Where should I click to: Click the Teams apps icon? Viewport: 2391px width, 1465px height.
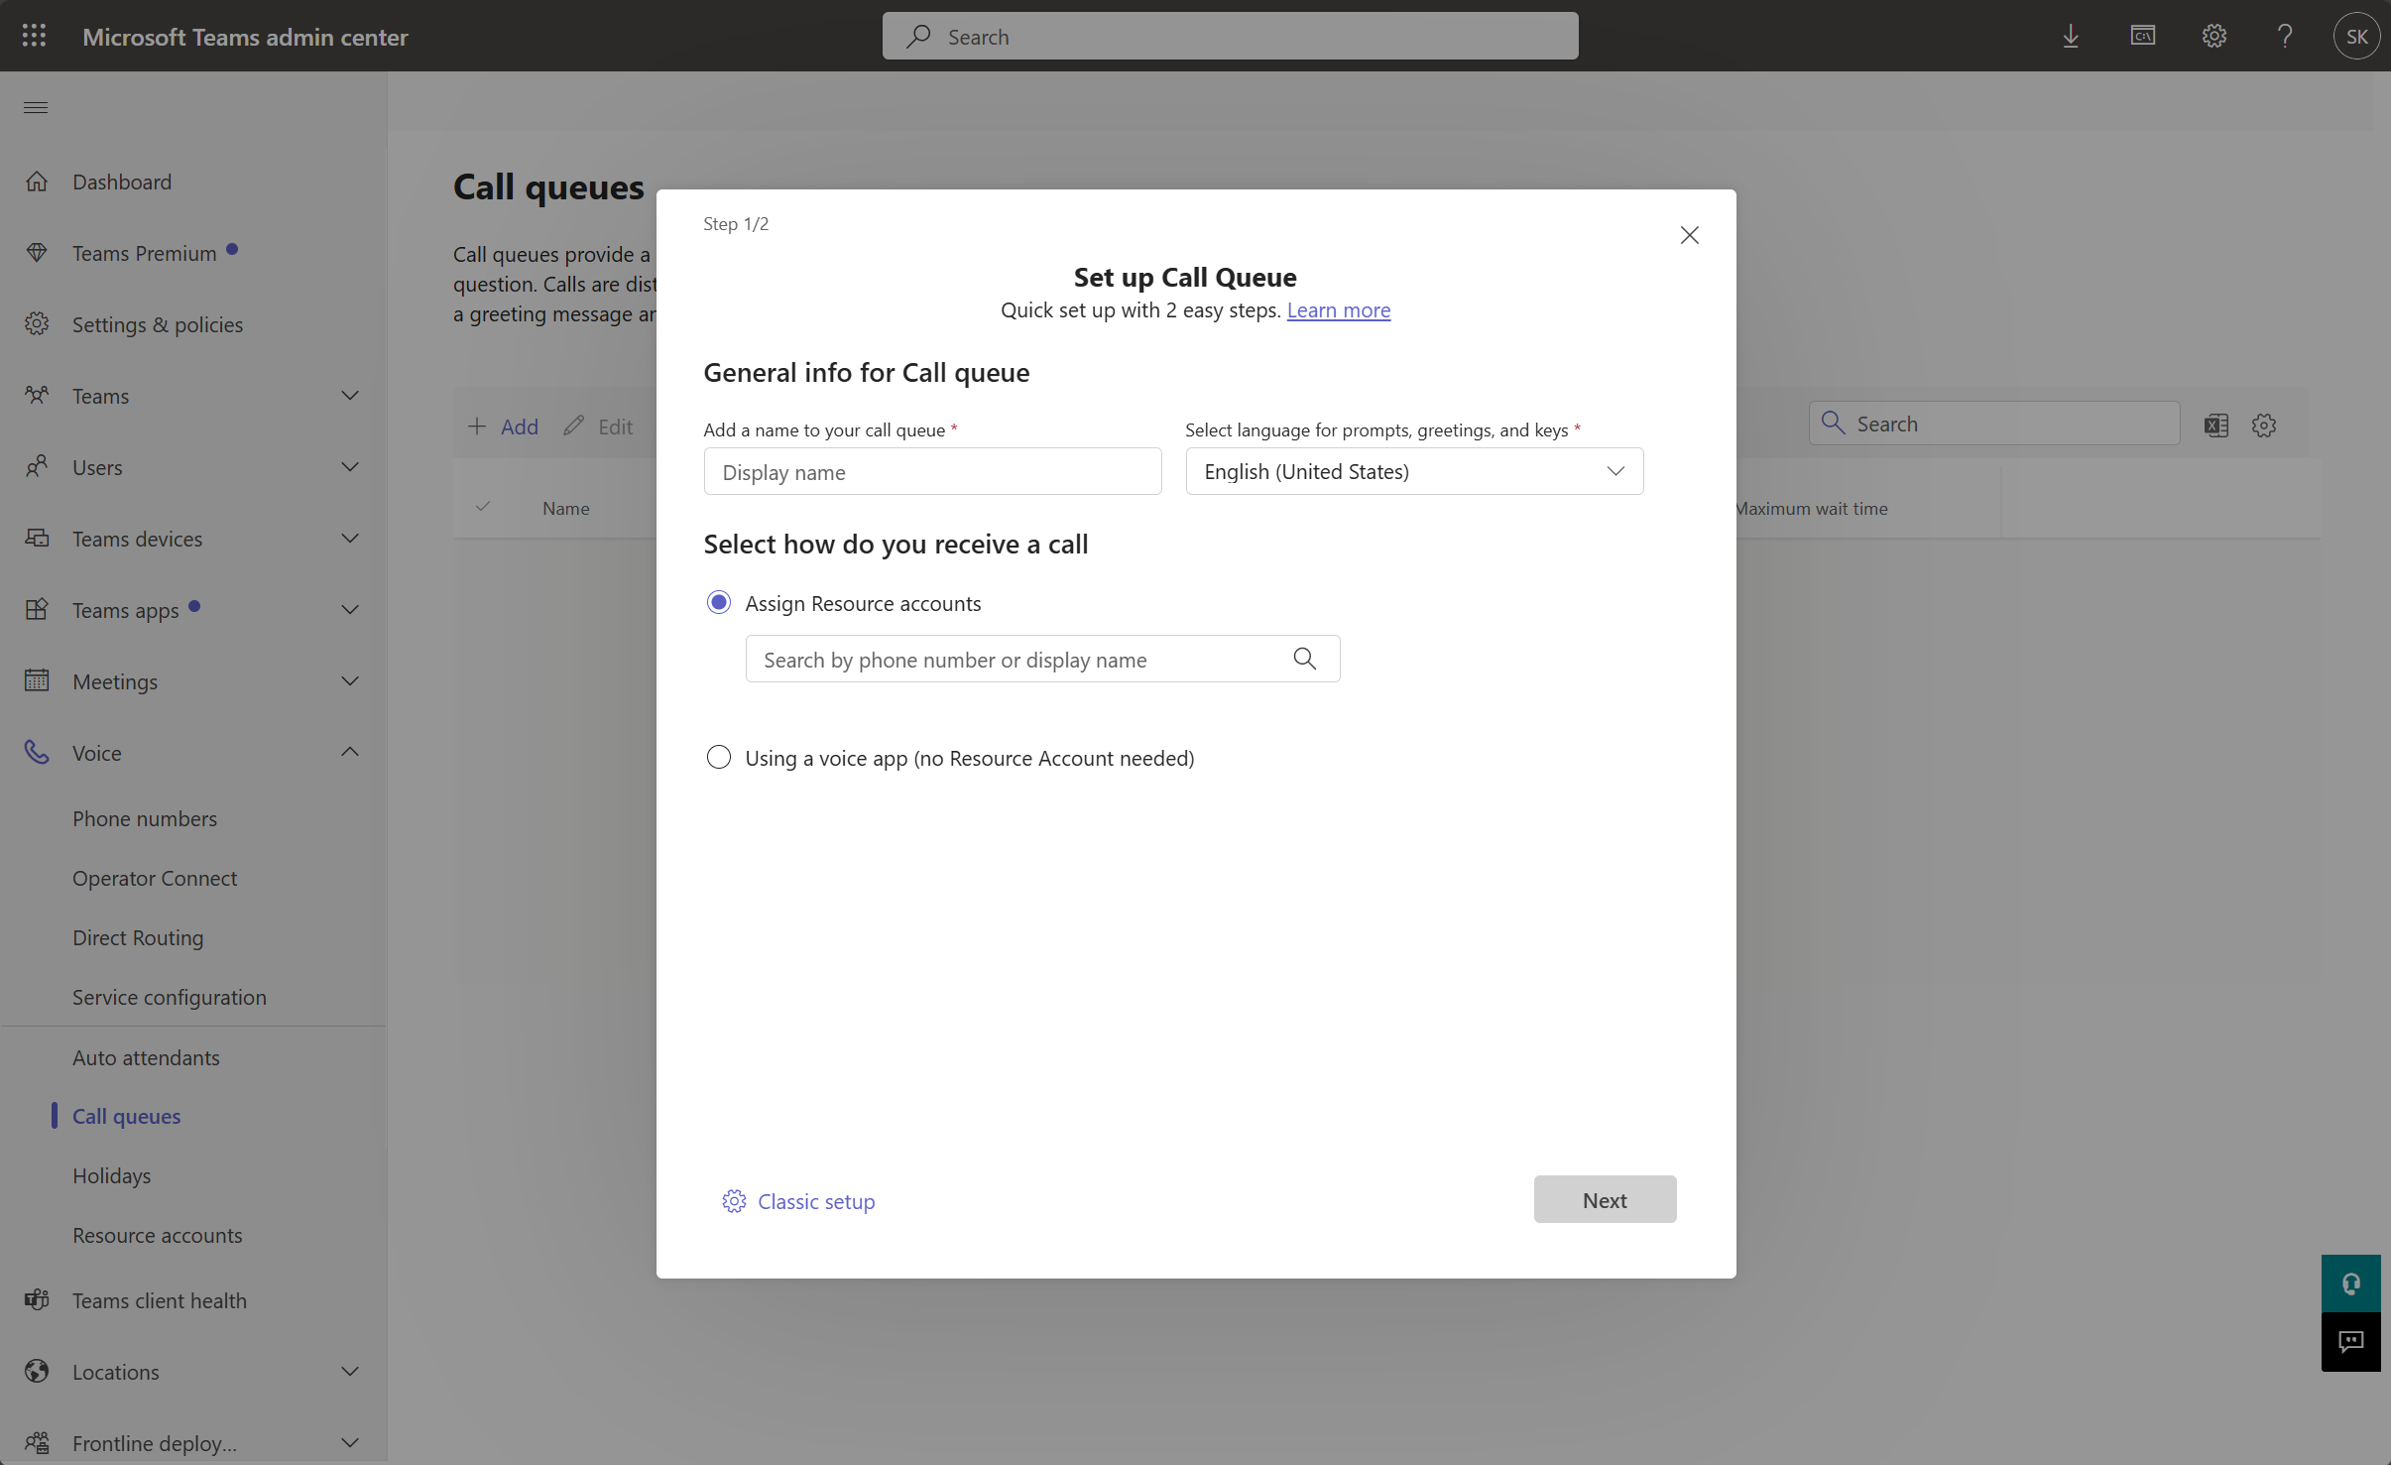[x=37, y=610]
